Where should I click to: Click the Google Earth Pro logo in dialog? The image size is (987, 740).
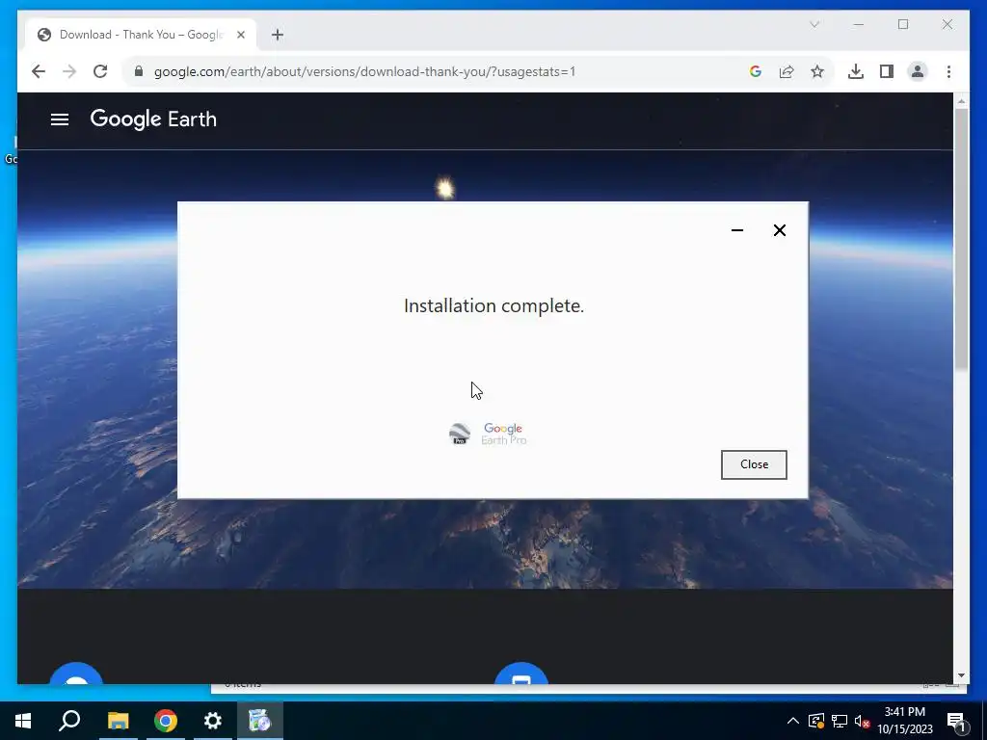[488, 434]
